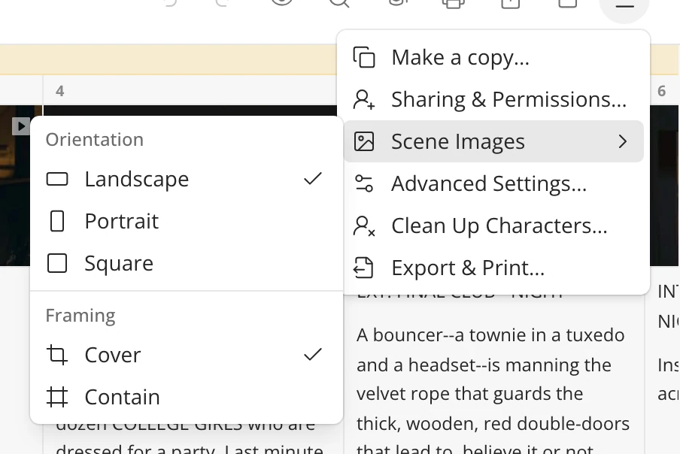Click the Square shape icon
The image size is (680, 454).
(57, 263)
